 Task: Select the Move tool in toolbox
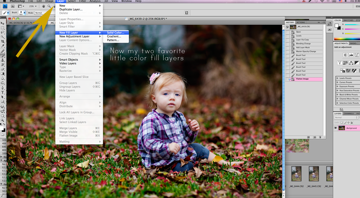[3, 23]
